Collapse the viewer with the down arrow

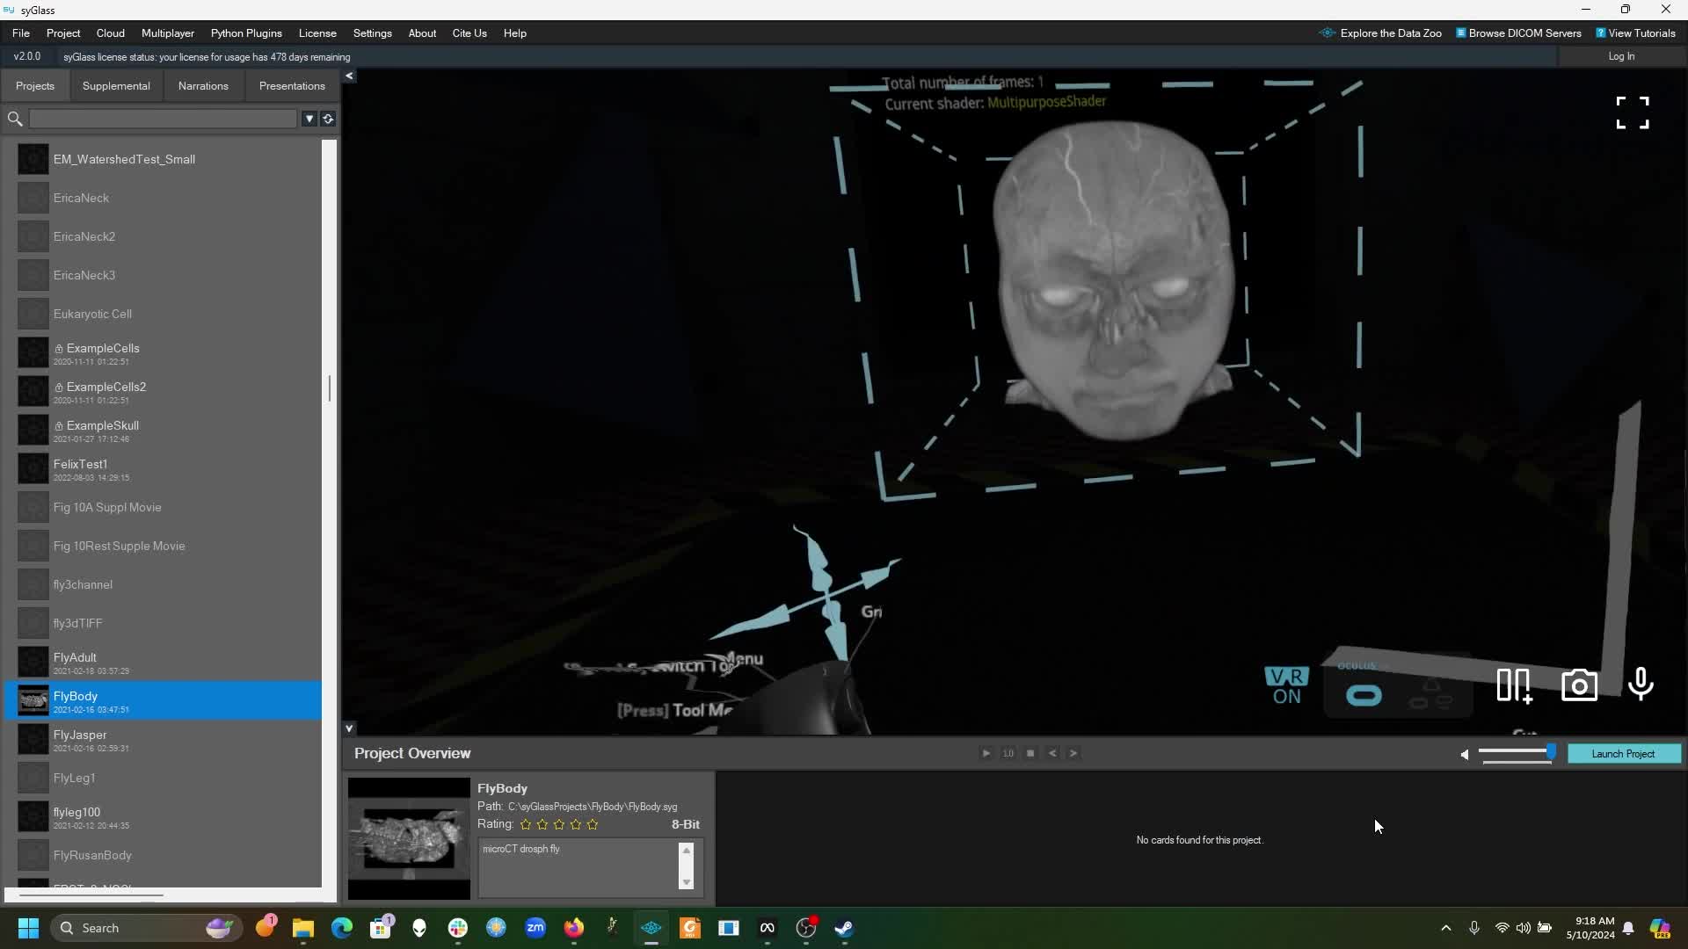coord(349,728)
